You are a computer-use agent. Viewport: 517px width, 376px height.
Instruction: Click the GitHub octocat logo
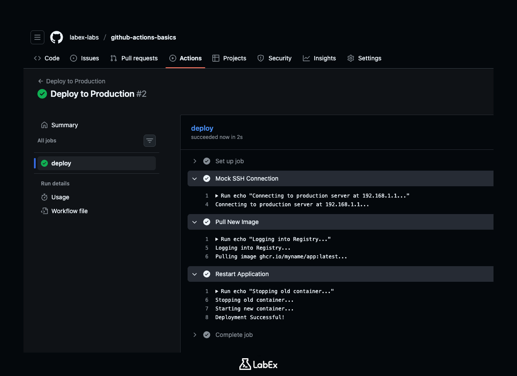[x=57, y=37]
